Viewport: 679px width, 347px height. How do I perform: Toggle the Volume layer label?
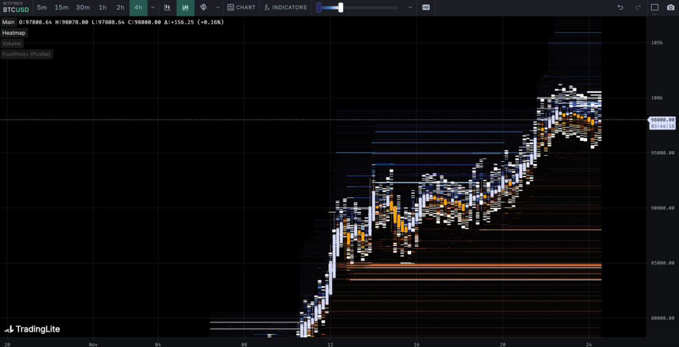[11, 44]
